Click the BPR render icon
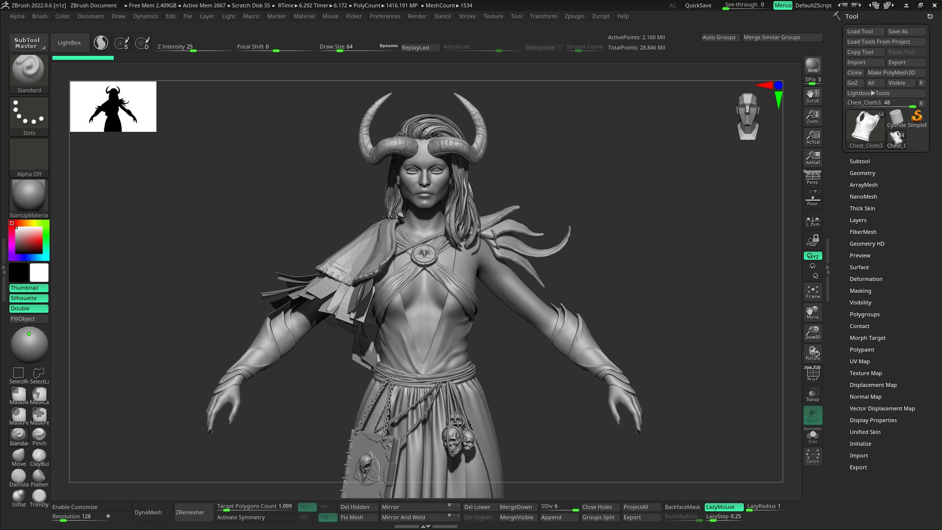 pyautogui.click(x=812, y=65)
